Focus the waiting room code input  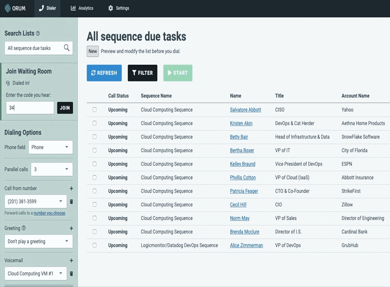tap(30, 108)
